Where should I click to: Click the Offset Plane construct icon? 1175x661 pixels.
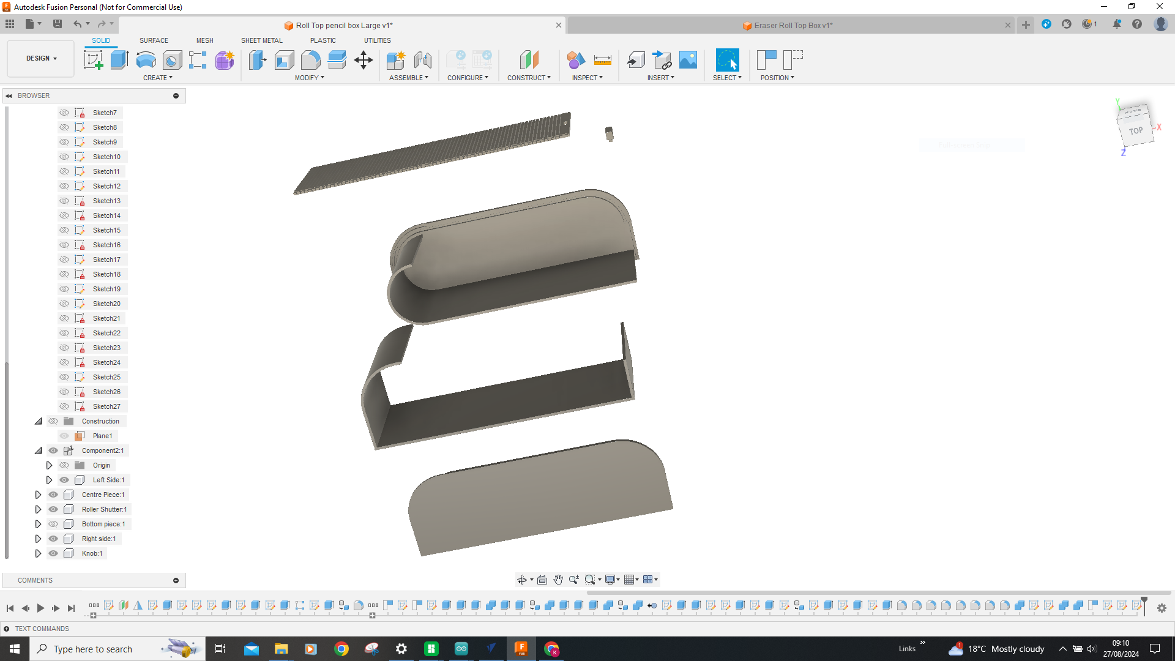coord(529,60)
